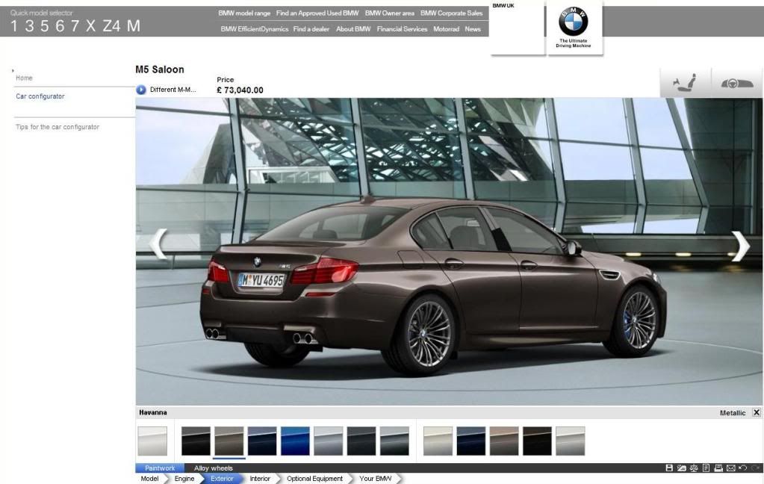The width and height of the screenshot is (764, 484).
Task: Select the 5 Series in quick model selector
Action: click(44, 26)
